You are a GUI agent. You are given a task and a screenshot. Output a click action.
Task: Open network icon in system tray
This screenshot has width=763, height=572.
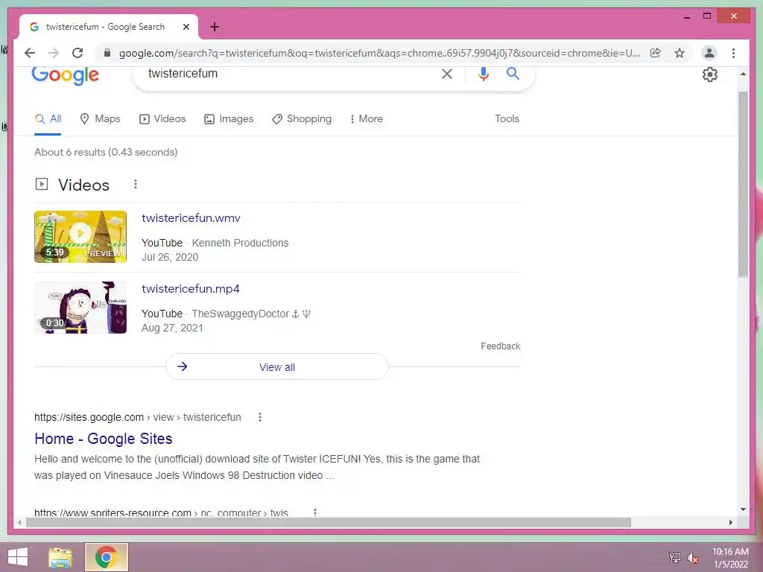(675, 557)
